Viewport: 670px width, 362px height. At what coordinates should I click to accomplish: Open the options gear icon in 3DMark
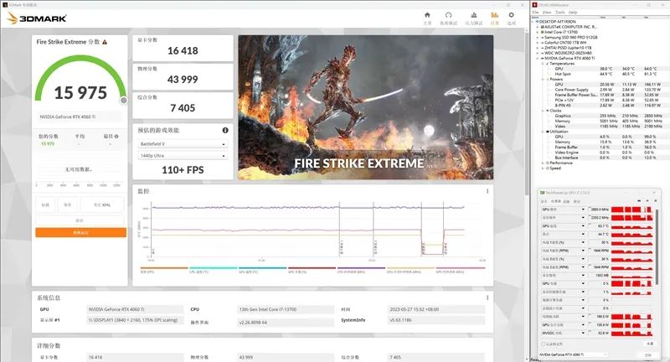click(x=511, y=15)
